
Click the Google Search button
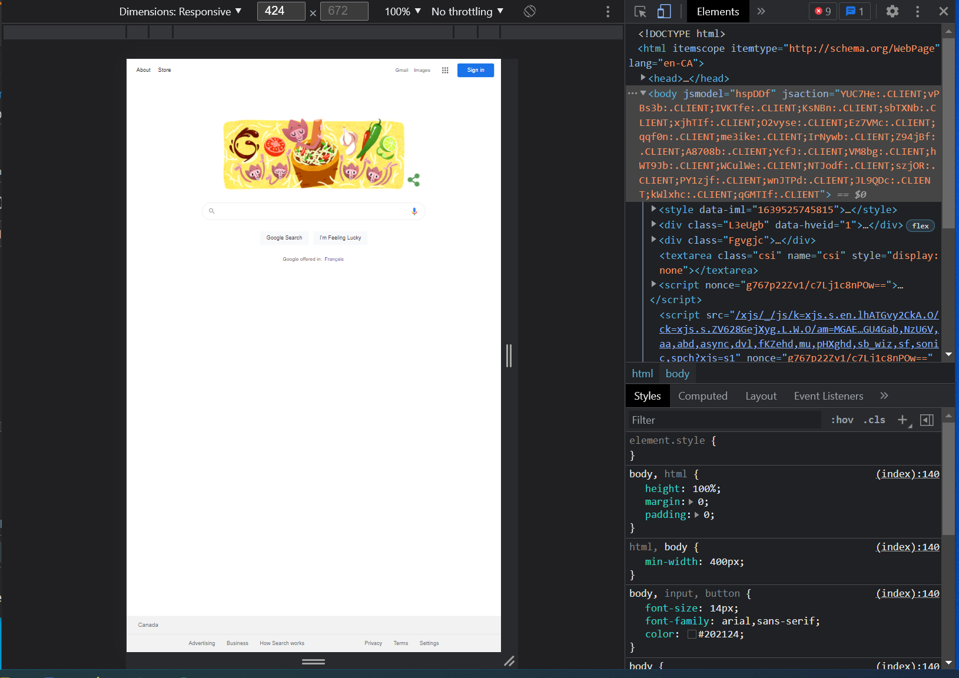click(284, 238)
